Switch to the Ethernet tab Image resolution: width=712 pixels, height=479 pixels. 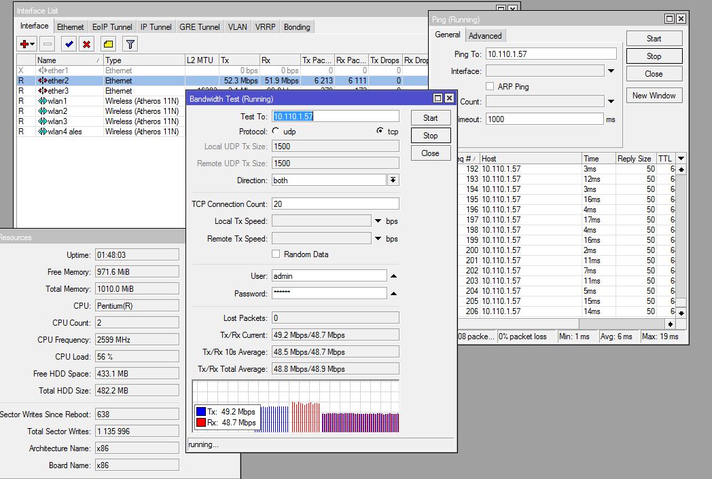pyautogui.click(x=71, y=26)
